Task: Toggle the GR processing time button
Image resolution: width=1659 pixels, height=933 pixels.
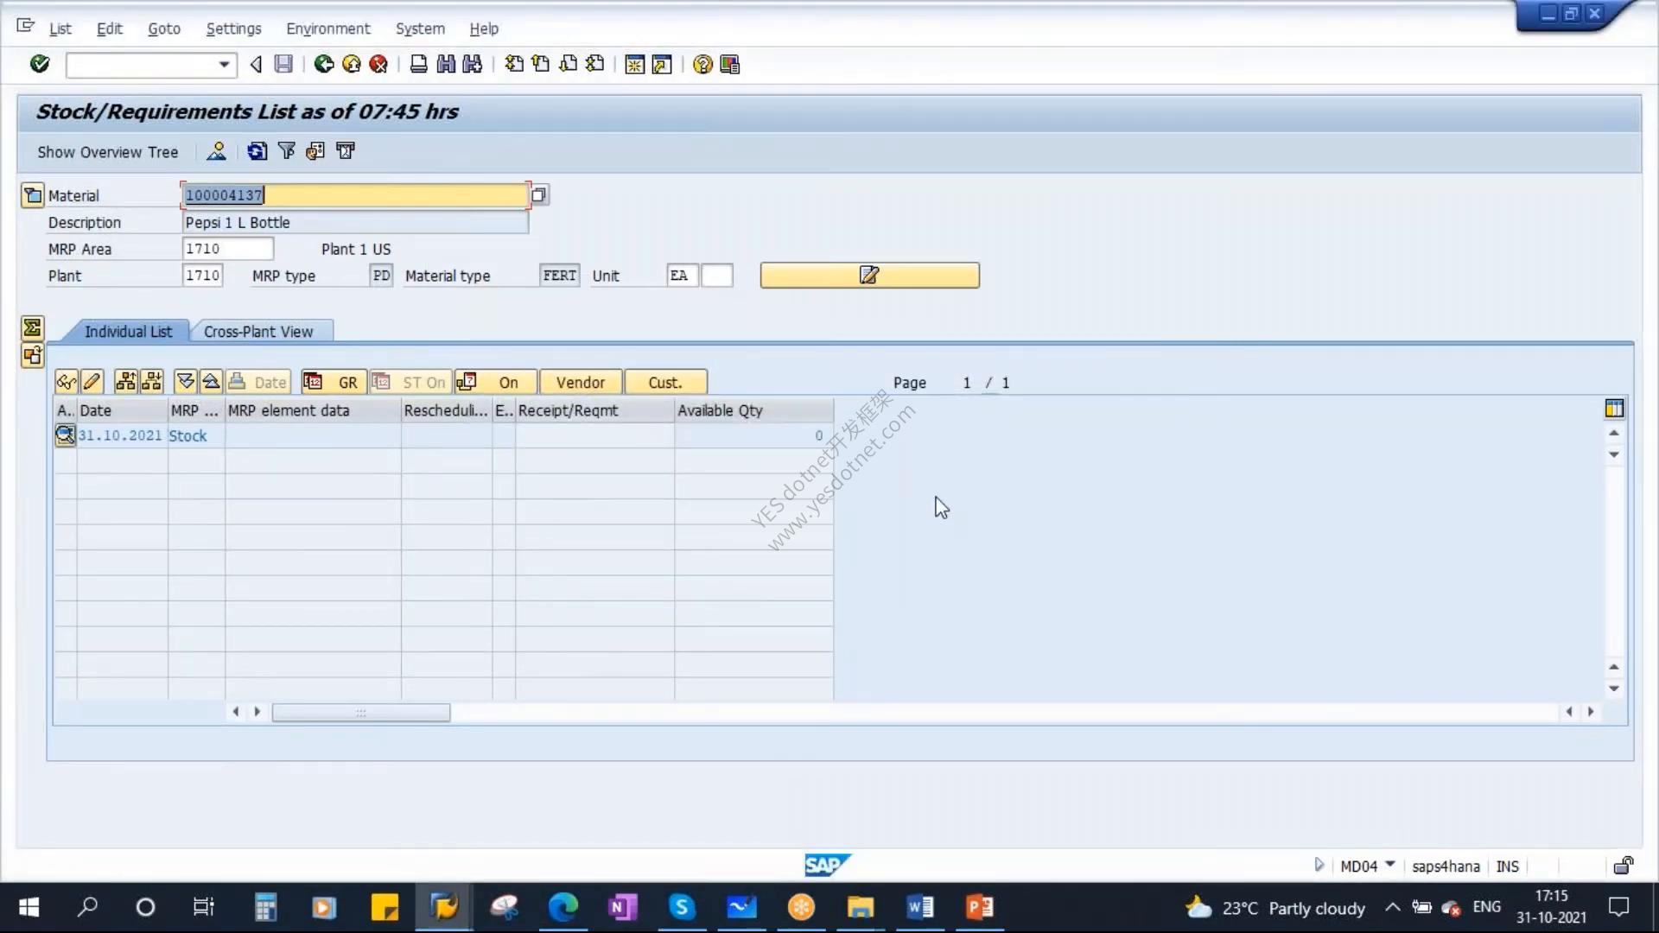Action: pos(334,382)
